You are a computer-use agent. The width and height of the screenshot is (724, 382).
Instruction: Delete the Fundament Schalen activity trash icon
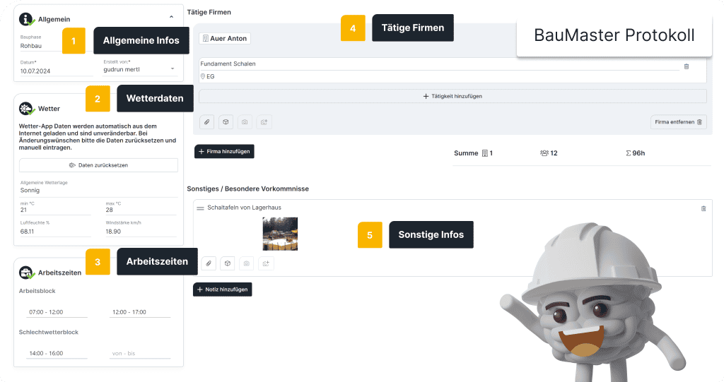(x=686, y=66)
